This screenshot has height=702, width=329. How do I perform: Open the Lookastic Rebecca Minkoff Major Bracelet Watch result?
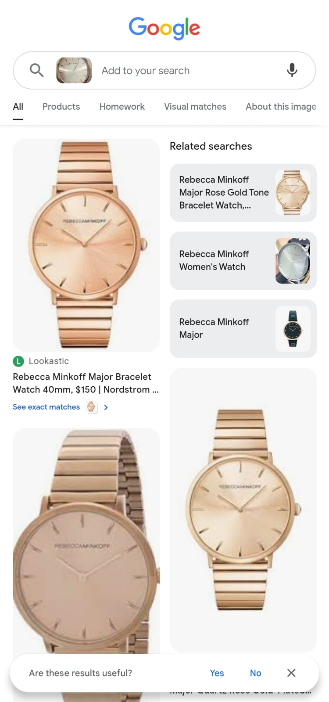86,383
